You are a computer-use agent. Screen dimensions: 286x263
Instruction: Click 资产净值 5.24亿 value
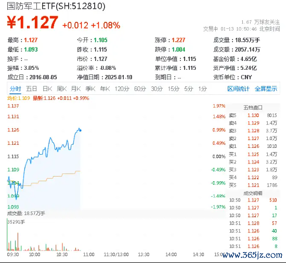coord(249,68)
